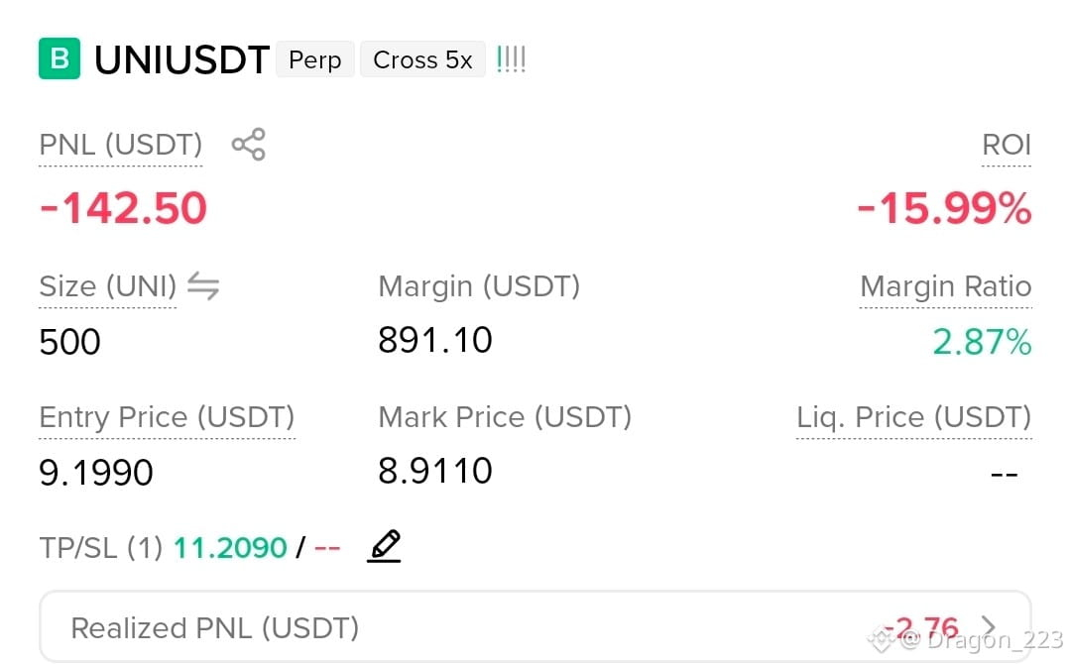The image size is (1071, 664).
Task: Open the Margin Ratio label tooltip
Action: pyautogui.click(x=945, y=286)
